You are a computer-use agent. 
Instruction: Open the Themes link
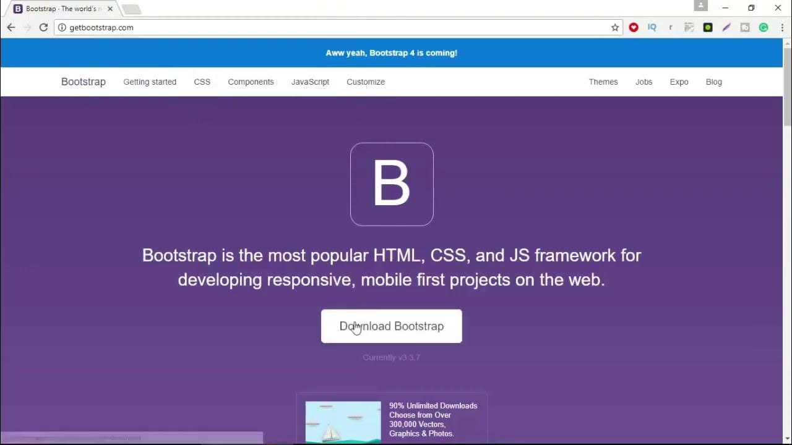point(603,82)
